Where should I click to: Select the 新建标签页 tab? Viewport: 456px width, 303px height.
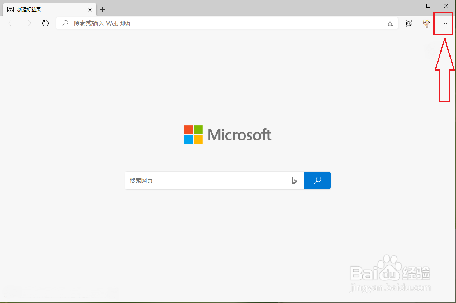pos(49,10)
